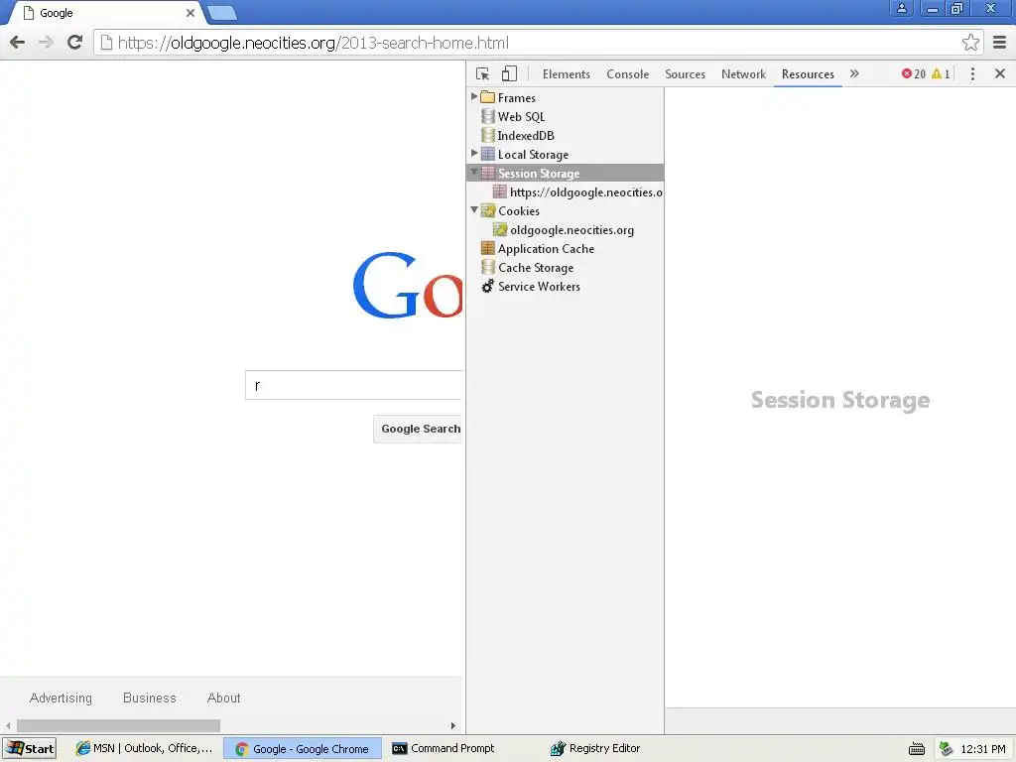The height and width of the screenshot is (762, 1016).
Task: Reload the current page
Action: [x=75, y=43]
